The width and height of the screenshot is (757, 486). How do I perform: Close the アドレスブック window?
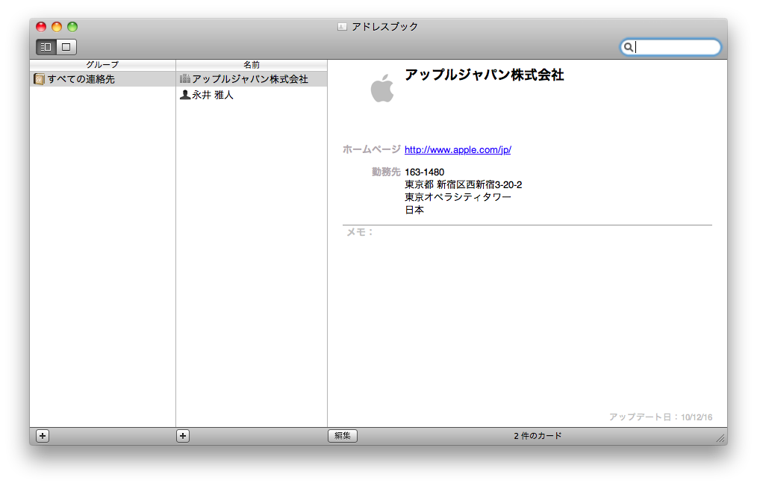coord(42,27)
